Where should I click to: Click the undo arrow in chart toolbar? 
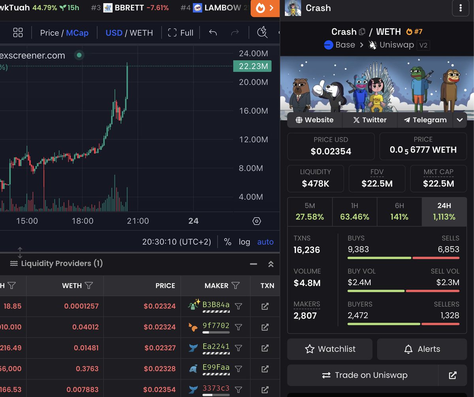pyautogui.click(x=213, y=32)
